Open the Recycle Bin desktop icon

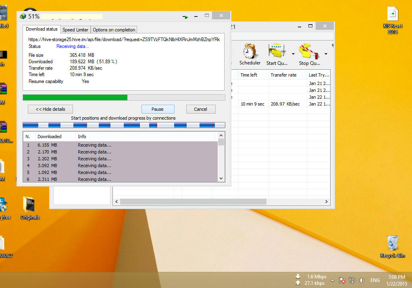click(392, 246)
